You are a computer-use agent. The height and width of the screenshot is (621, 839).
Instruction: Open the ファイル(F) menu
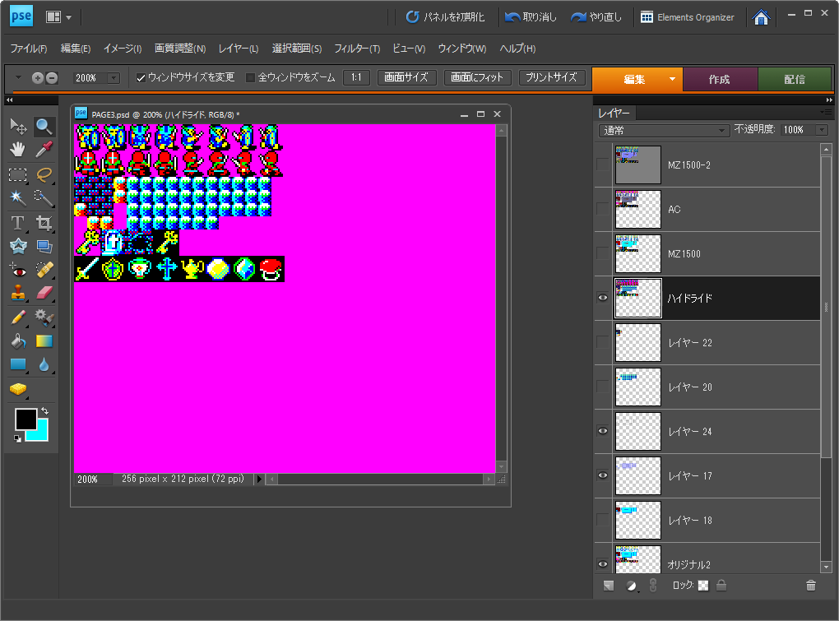coord(29,49)
